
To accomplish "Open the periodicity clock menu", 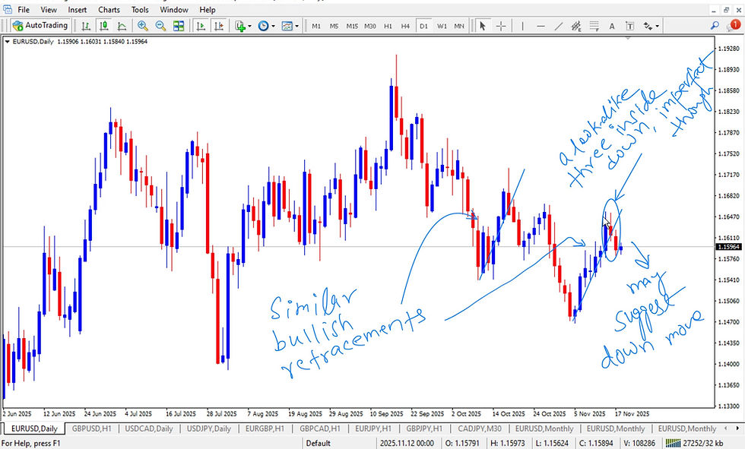I will pyautogui.click(x=263, y=26).
